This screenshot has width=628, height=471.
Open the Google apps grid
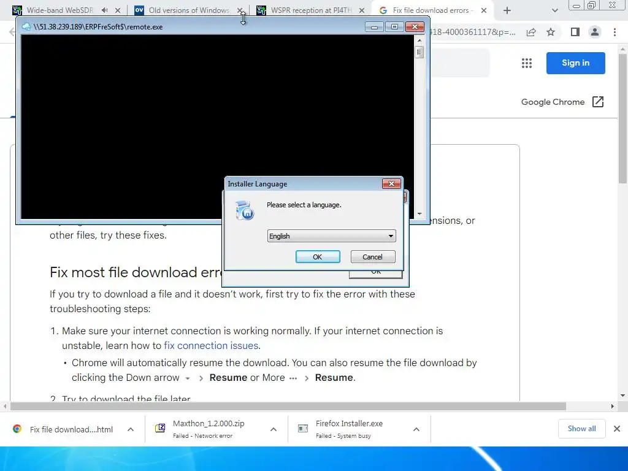point(527,63)
